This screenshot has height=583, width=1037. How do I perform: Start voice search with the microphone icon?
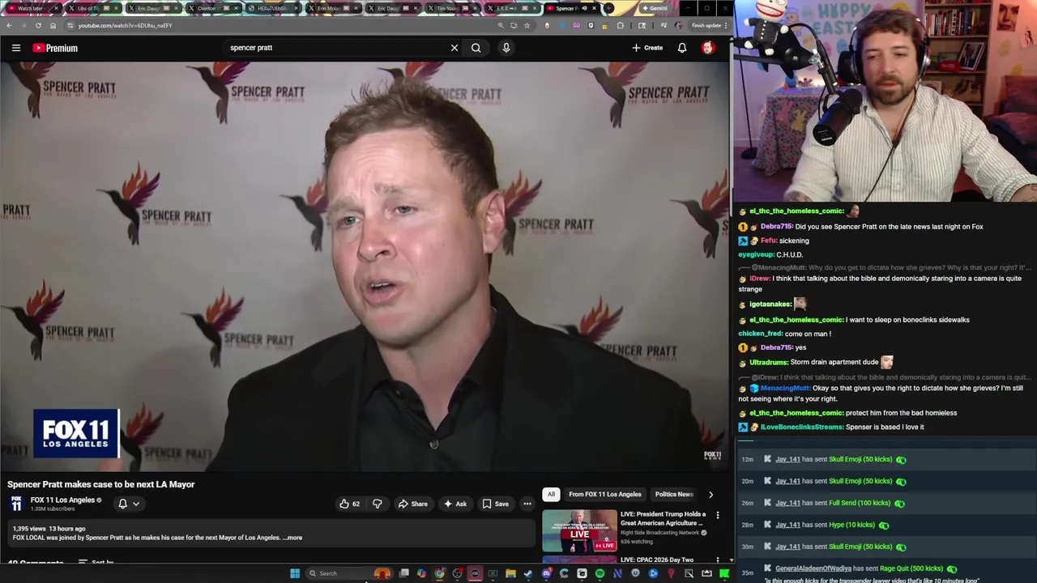tap(506, 48)
